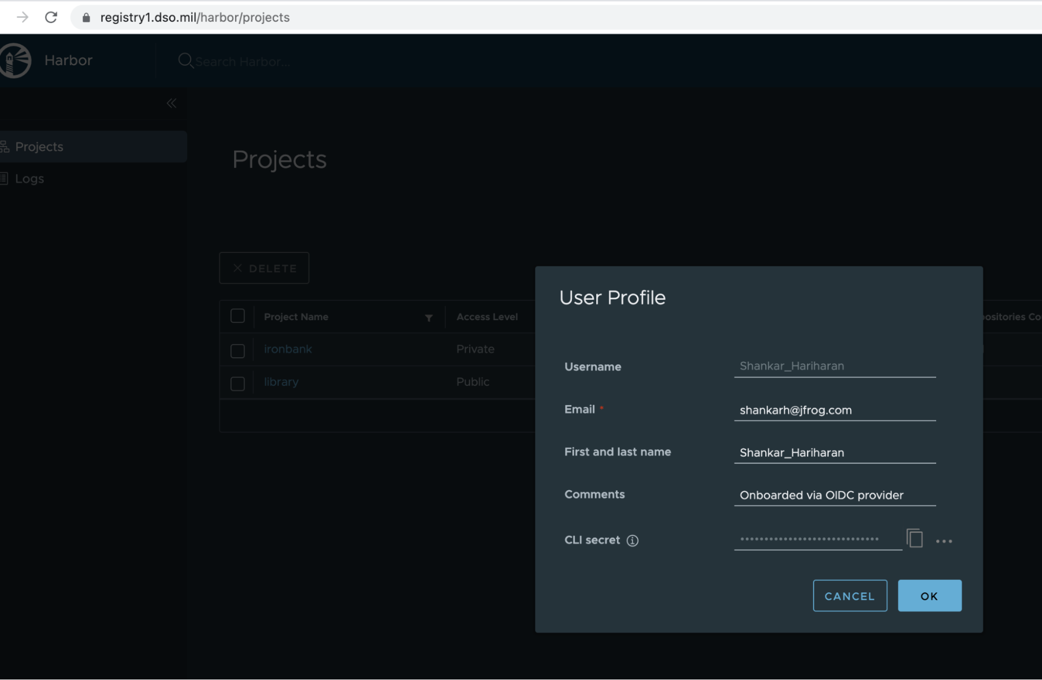Show the CLI secret info tooltip

[632, 541]
